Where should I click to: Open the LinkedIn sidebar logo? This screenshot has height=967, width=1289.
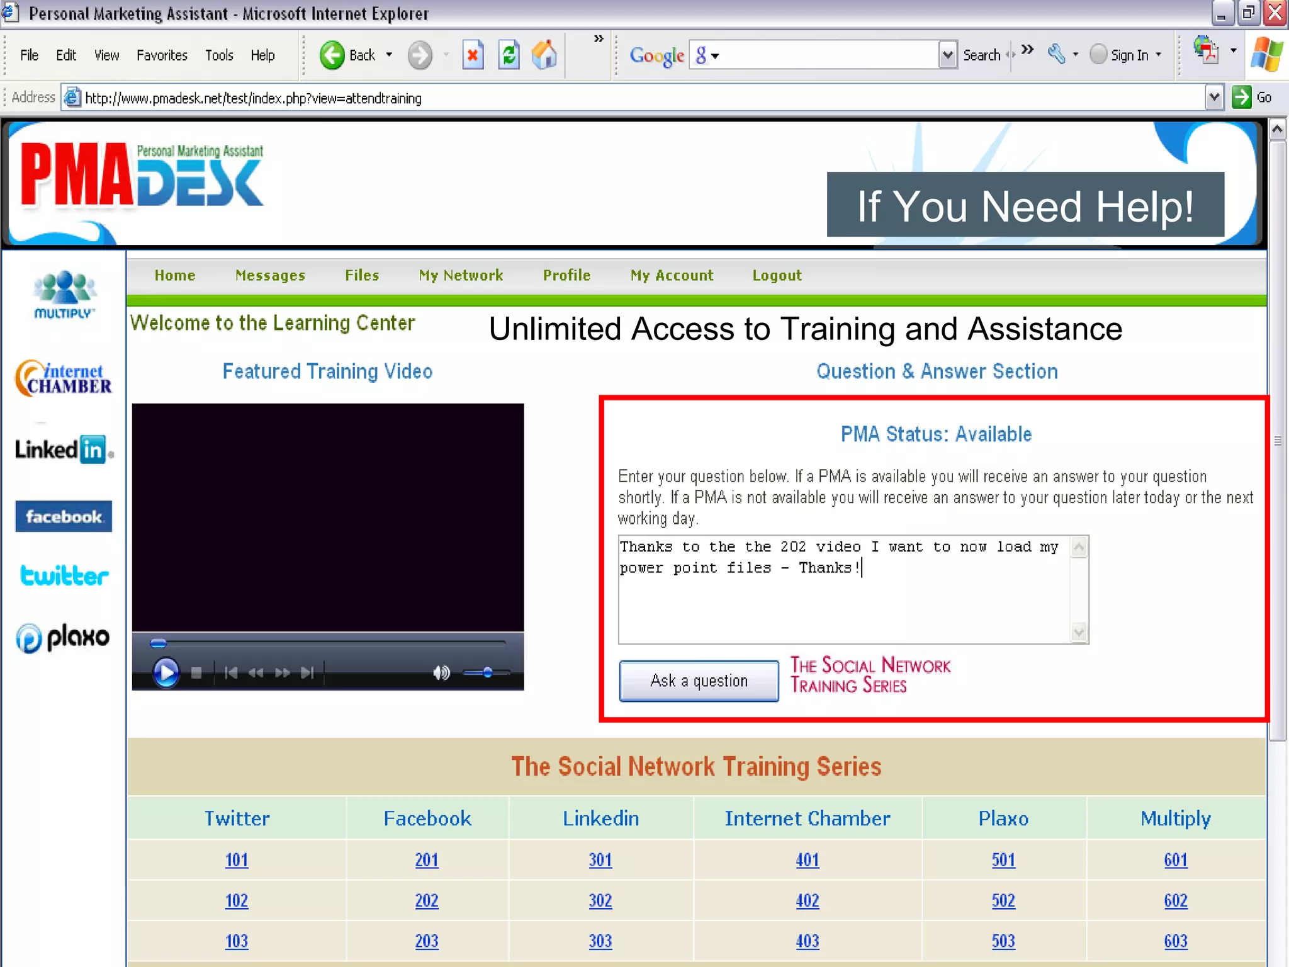[64, 450]
